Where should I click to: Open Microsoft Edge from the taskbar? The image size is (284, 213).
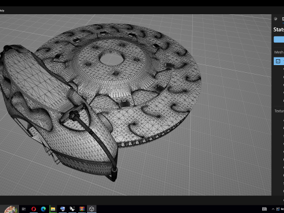coord(43,209)
